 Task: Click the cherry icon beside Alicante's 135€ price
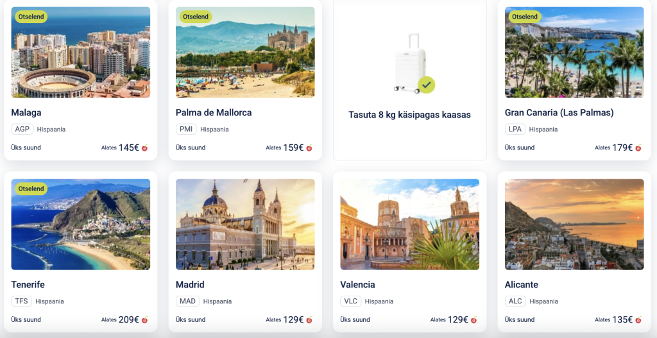click(x=638, y=319)
